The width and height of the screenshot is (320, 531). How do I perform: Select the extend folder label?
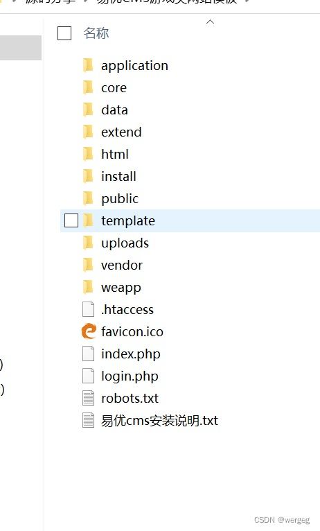[121, 132]
